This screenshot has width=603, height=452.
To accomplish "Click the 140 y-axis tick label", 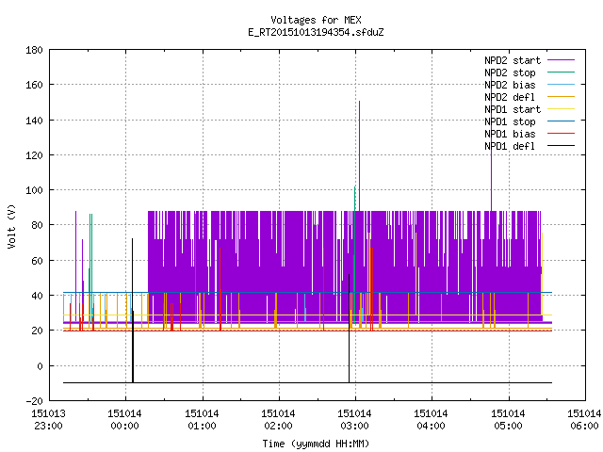I will pos(34,121).
